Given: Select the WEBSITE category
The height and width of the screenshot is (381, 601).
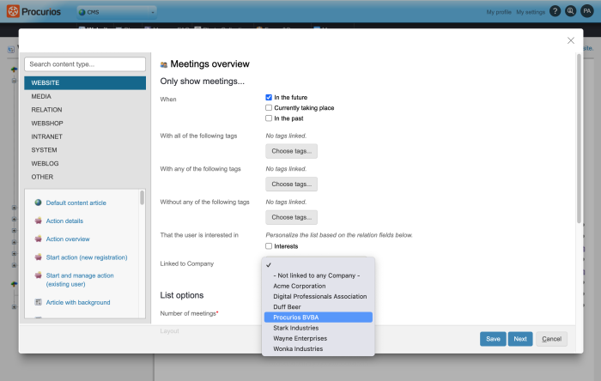Looking at the screenshot, I should tap(85, 82).
